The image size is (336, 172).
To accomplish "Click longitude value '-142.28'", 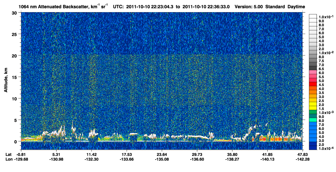I will pos(302,159).
